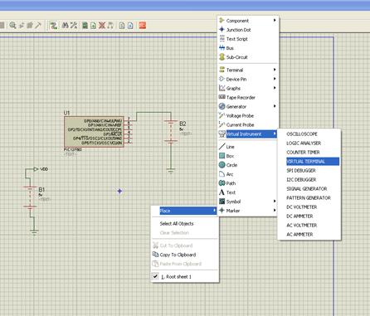Pick OSCILLOSCOPE from the instrument submenu

(x=309, y=134)
